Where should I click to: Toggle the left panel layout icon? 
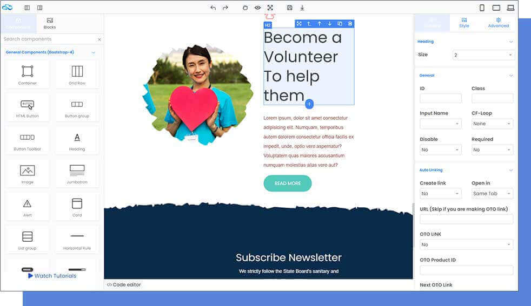[27, 8]
